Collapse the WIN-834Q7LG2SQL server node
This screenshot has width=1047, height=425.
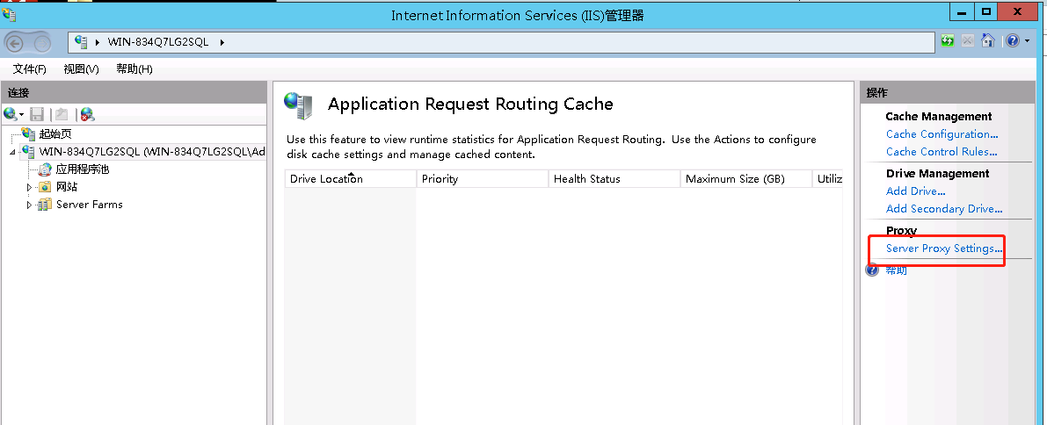click(x=12, y=152)
